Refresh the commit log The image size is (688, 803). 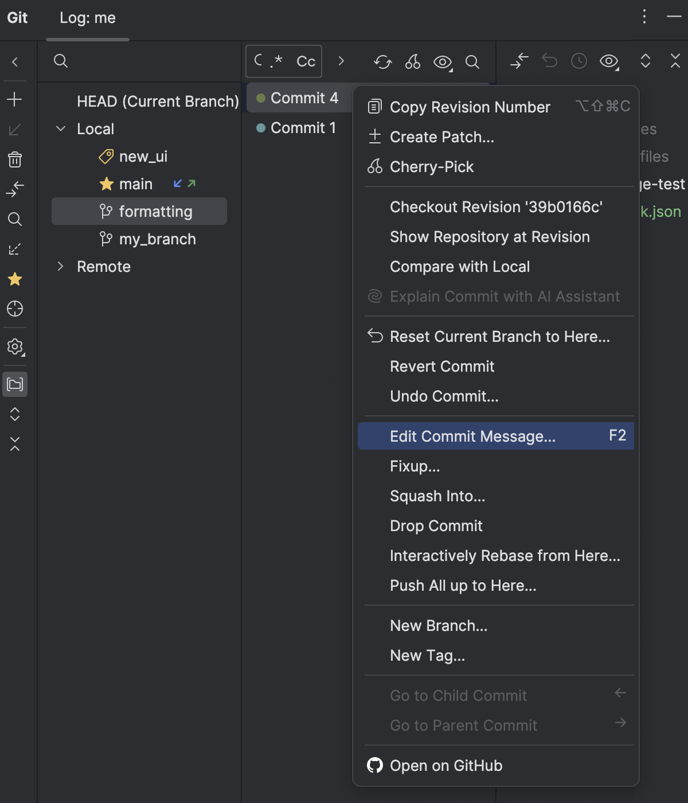[383, 61]
